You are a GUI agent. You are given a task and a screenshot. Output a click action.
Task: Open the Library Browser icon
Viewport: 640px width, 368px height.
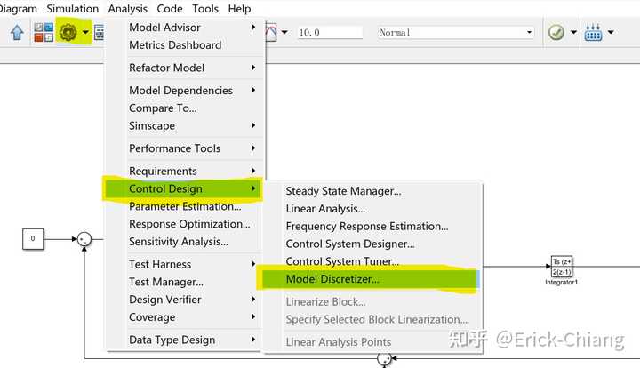pos(44,33)
